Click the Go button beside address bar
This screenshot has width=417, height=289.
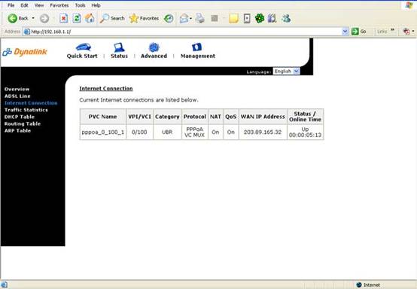(359, 32)
